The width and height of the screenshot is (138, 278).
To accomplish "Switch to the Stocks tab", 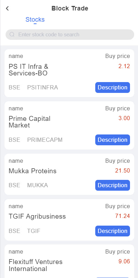I will 35,20.
